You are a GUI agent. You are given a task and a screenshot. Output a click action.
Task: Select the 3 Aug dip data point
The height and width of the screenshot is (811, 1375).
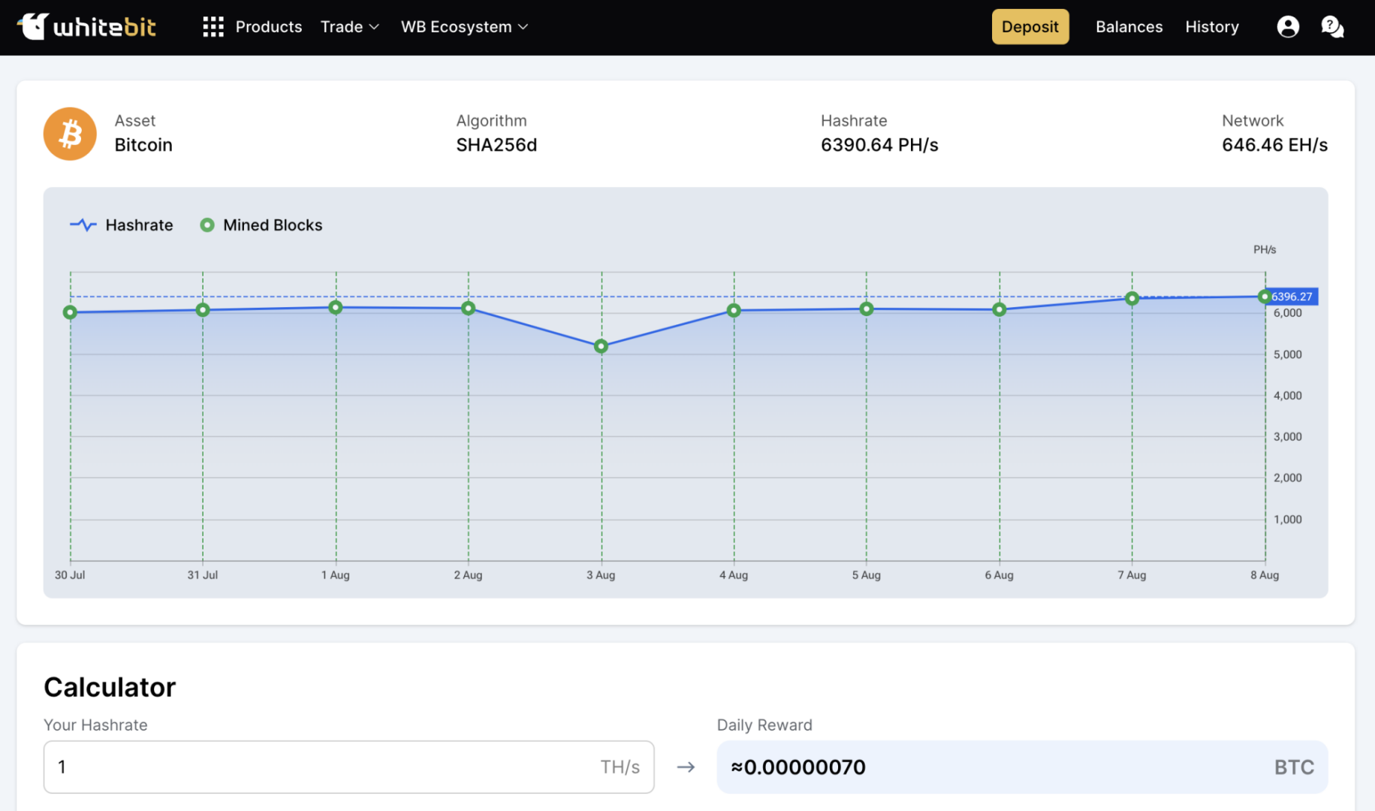click(x=601, y=346)
